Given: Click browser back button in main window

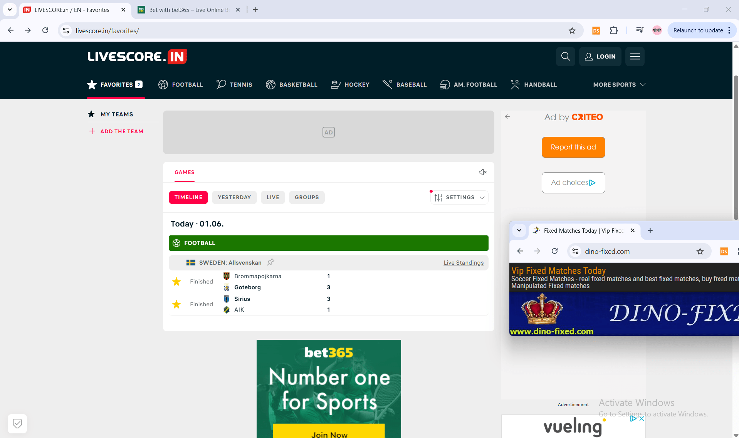Looking at the screenshot, I should pyautogui.click(x=11, y=30).
